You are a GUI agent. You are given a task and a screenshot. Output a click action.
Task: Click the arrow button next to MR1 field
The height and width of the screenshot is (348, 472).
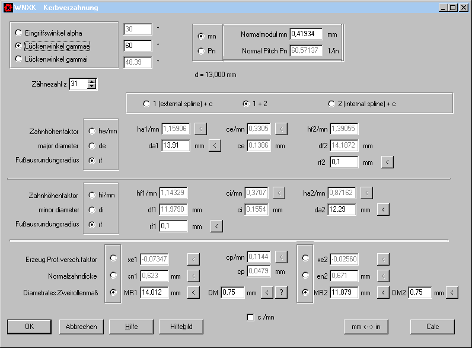(x=193, y=292)
